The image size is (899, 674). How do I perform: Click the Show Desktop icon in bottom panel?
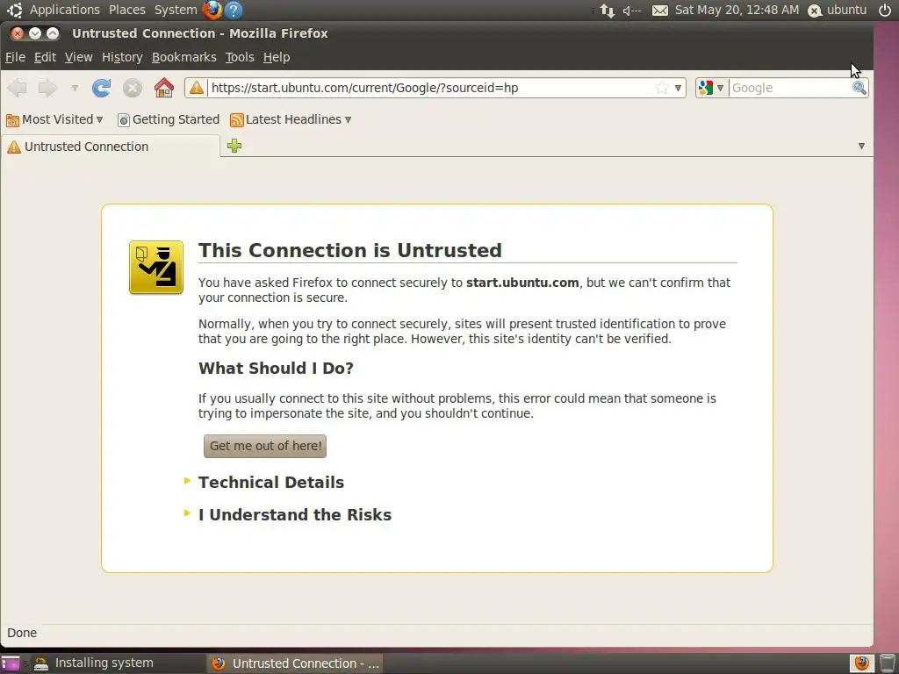[x=11, y=663]
